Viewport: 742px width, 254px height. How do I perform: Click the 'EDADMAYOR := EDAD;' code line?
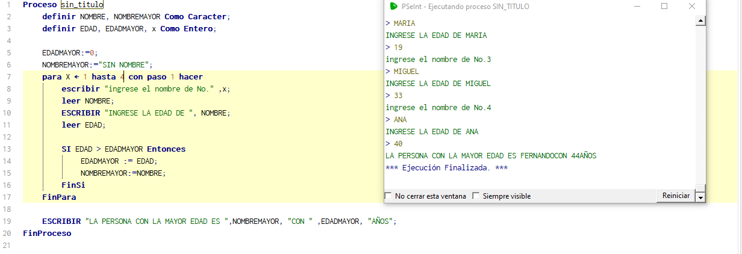tap(119, 161)
